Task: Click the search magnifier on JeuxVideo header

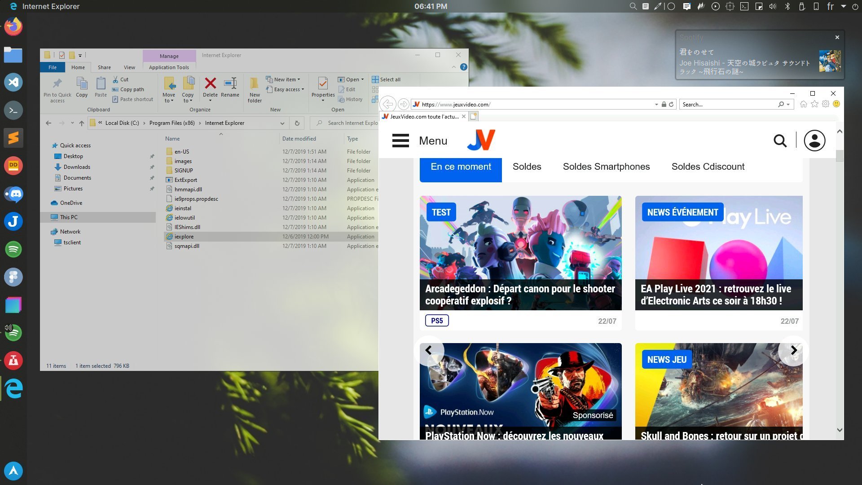Action: tap(780, 141)
